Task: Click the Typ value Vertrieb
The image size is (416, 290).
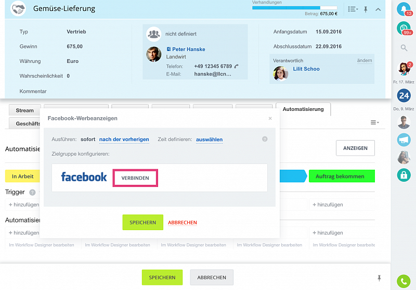Action: pyautogui.click(x=76, y=32)
